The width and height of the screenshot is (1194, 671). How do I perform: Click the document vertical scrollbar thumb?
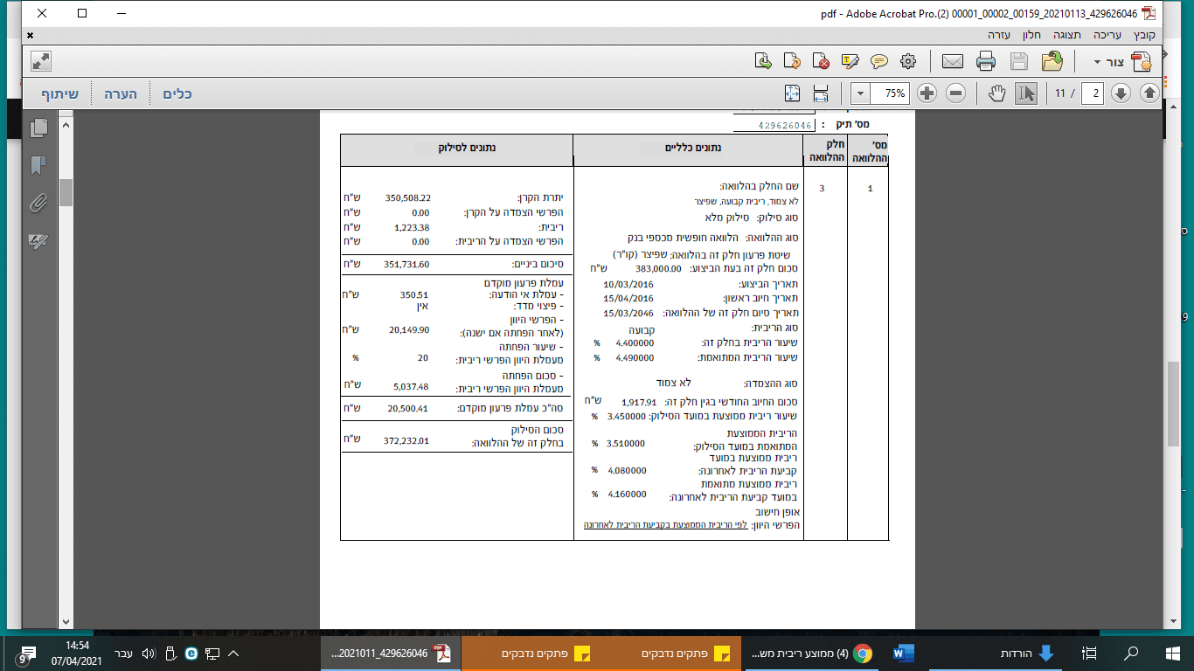(1172, 403)
